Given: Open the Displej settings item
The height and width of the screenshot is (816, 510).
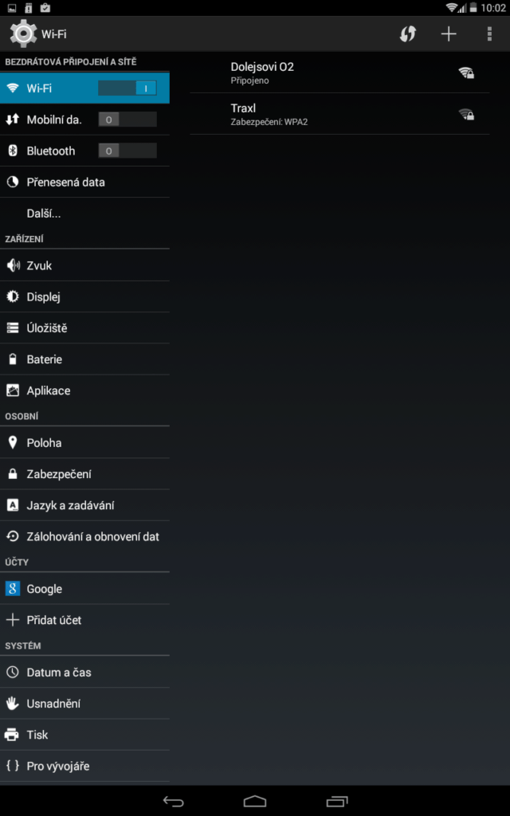Looking at the screenshot, I should click(x=84, y=296).
